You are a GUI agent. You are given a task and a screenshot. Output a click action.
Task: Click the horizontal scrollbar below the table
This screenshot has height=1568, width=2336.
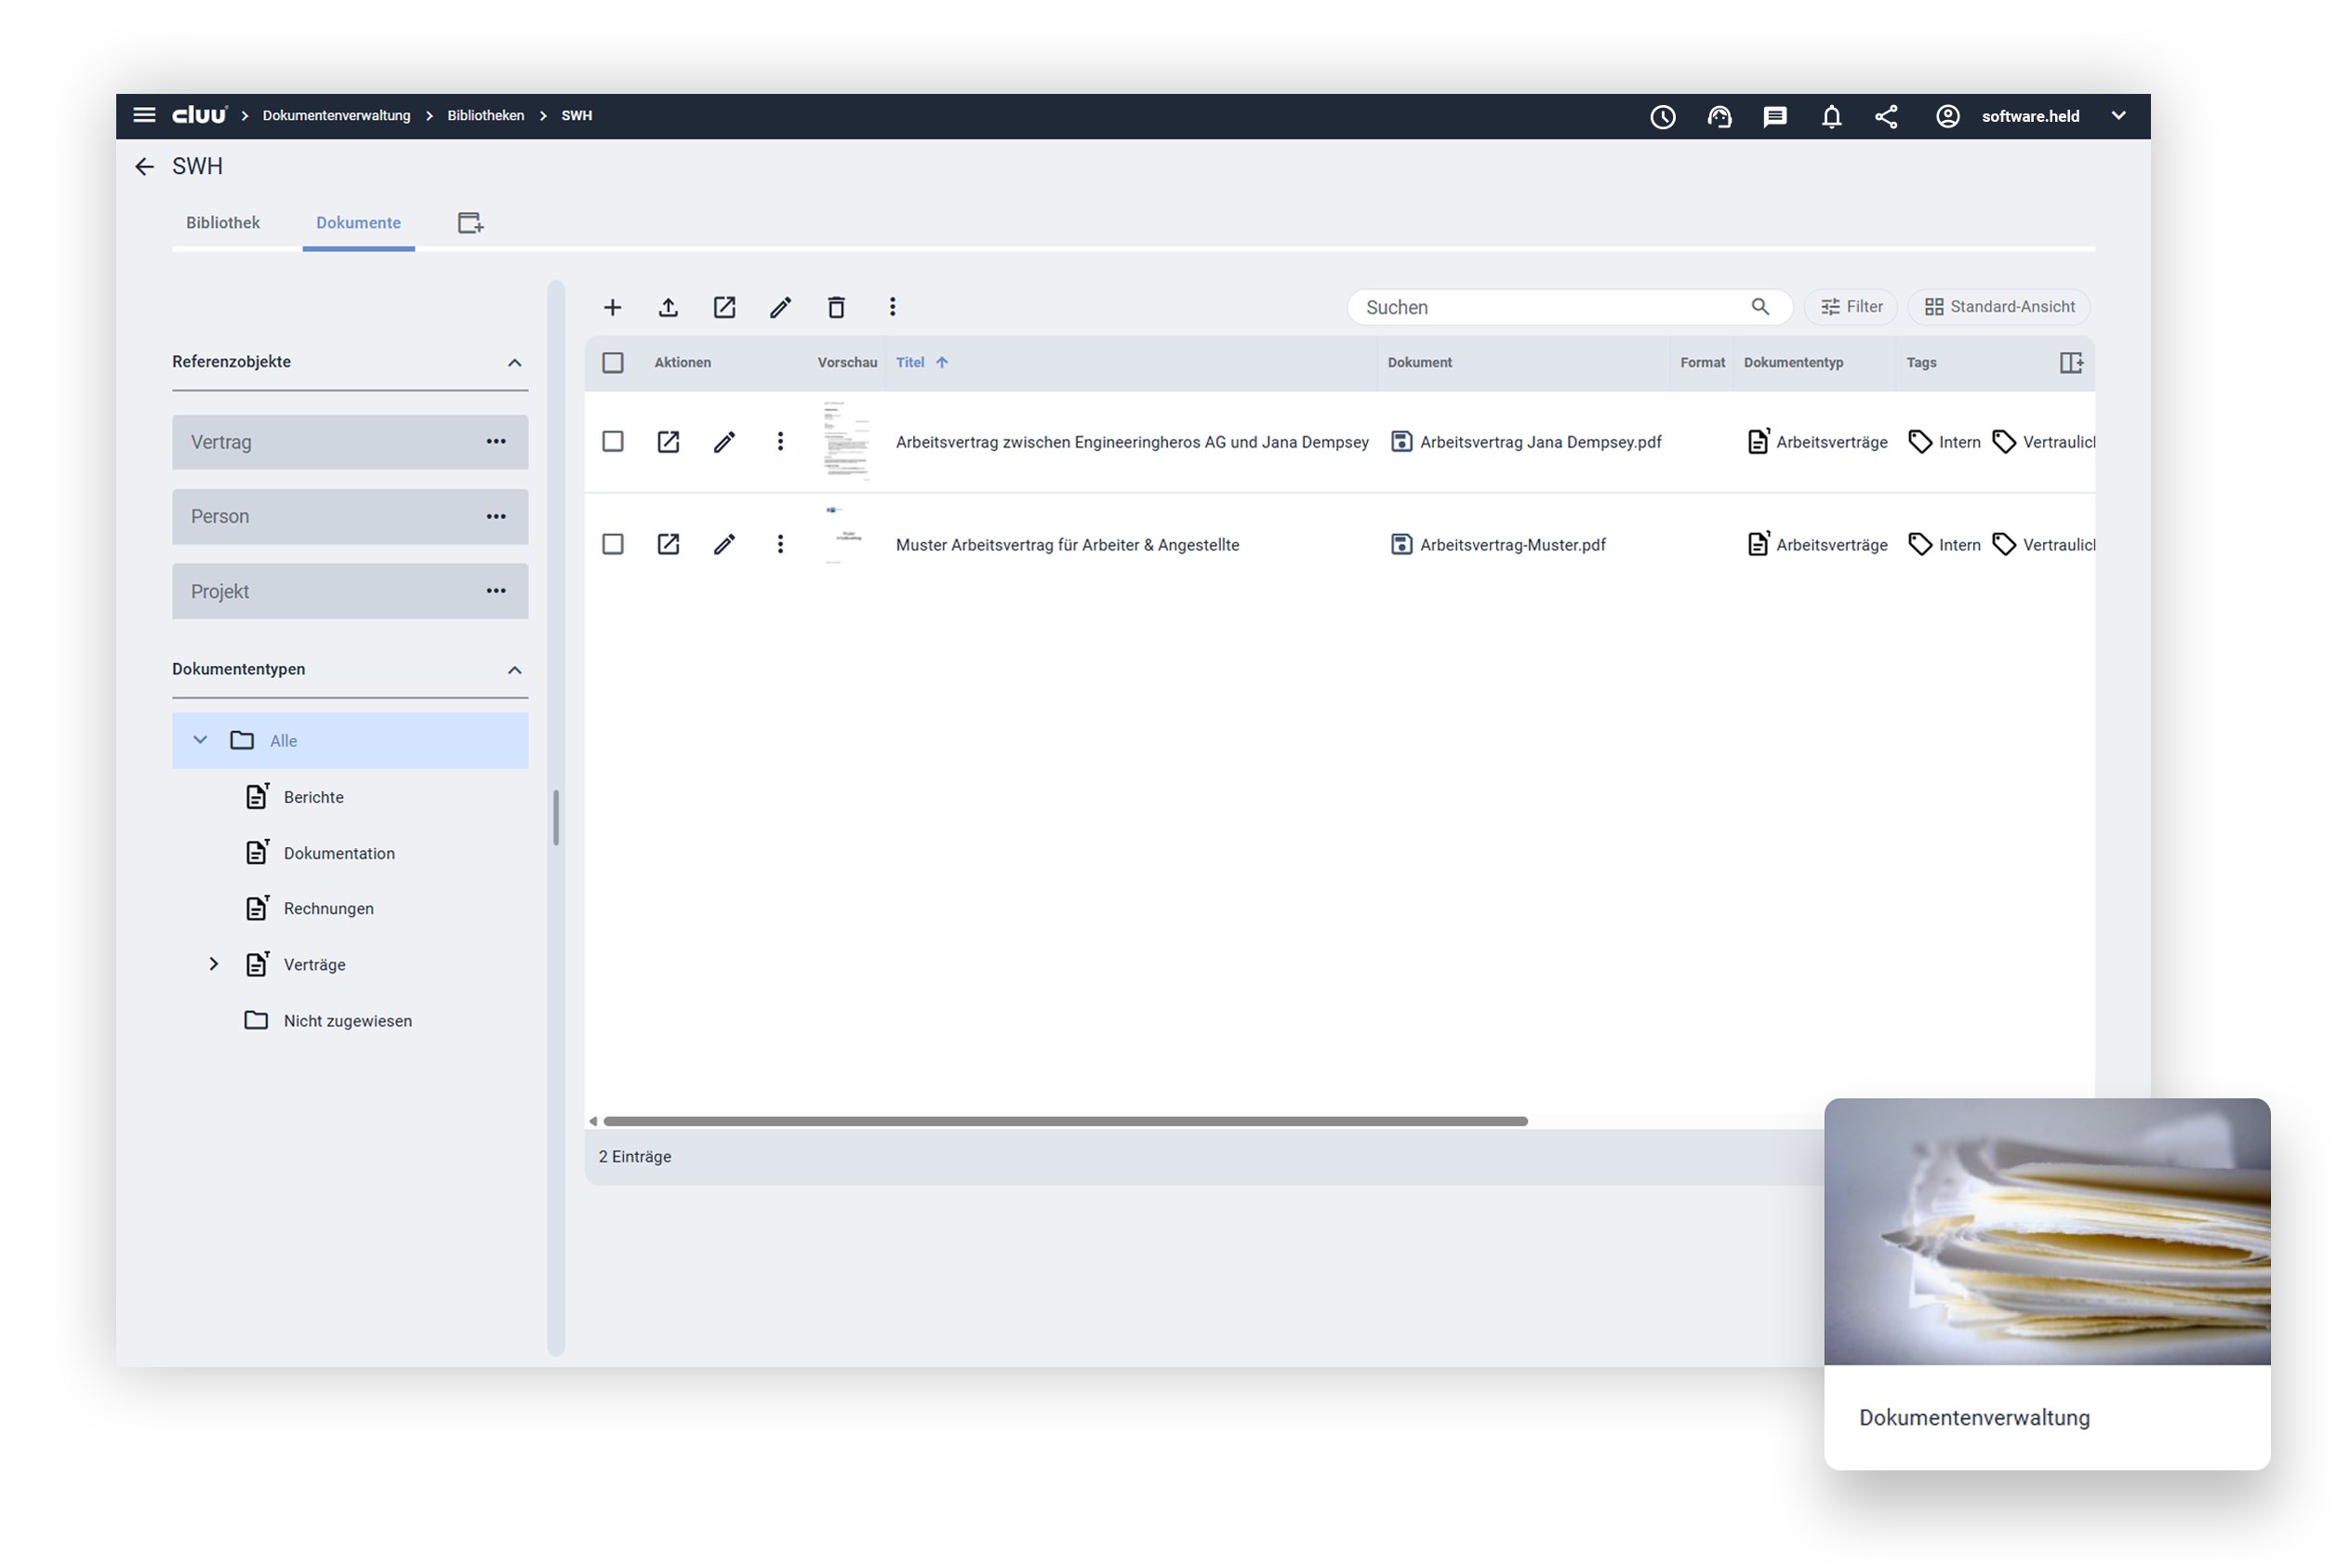pos(1065,1121)
